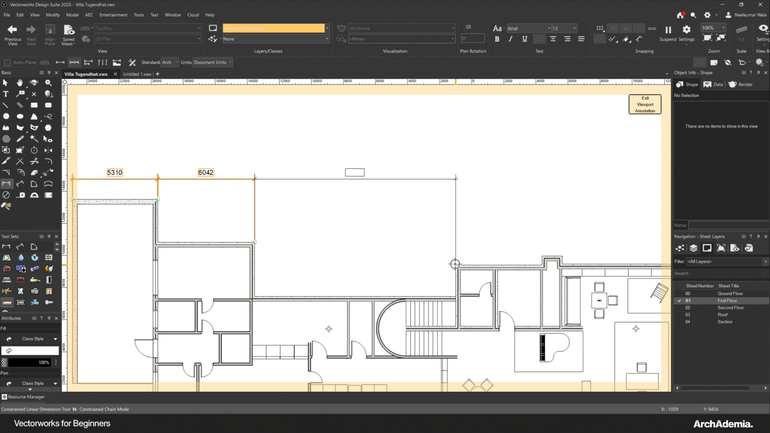Viewport: 770px width, 433px height.
Task: Select the Pan hand tool
Action: click(x=20, y=83)
